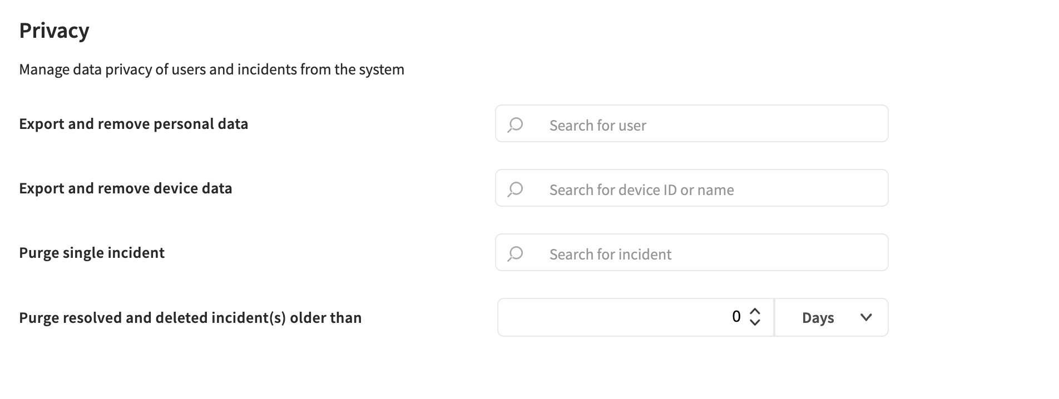Decrease purge age with the down arrow

click(x=755, y=322)
